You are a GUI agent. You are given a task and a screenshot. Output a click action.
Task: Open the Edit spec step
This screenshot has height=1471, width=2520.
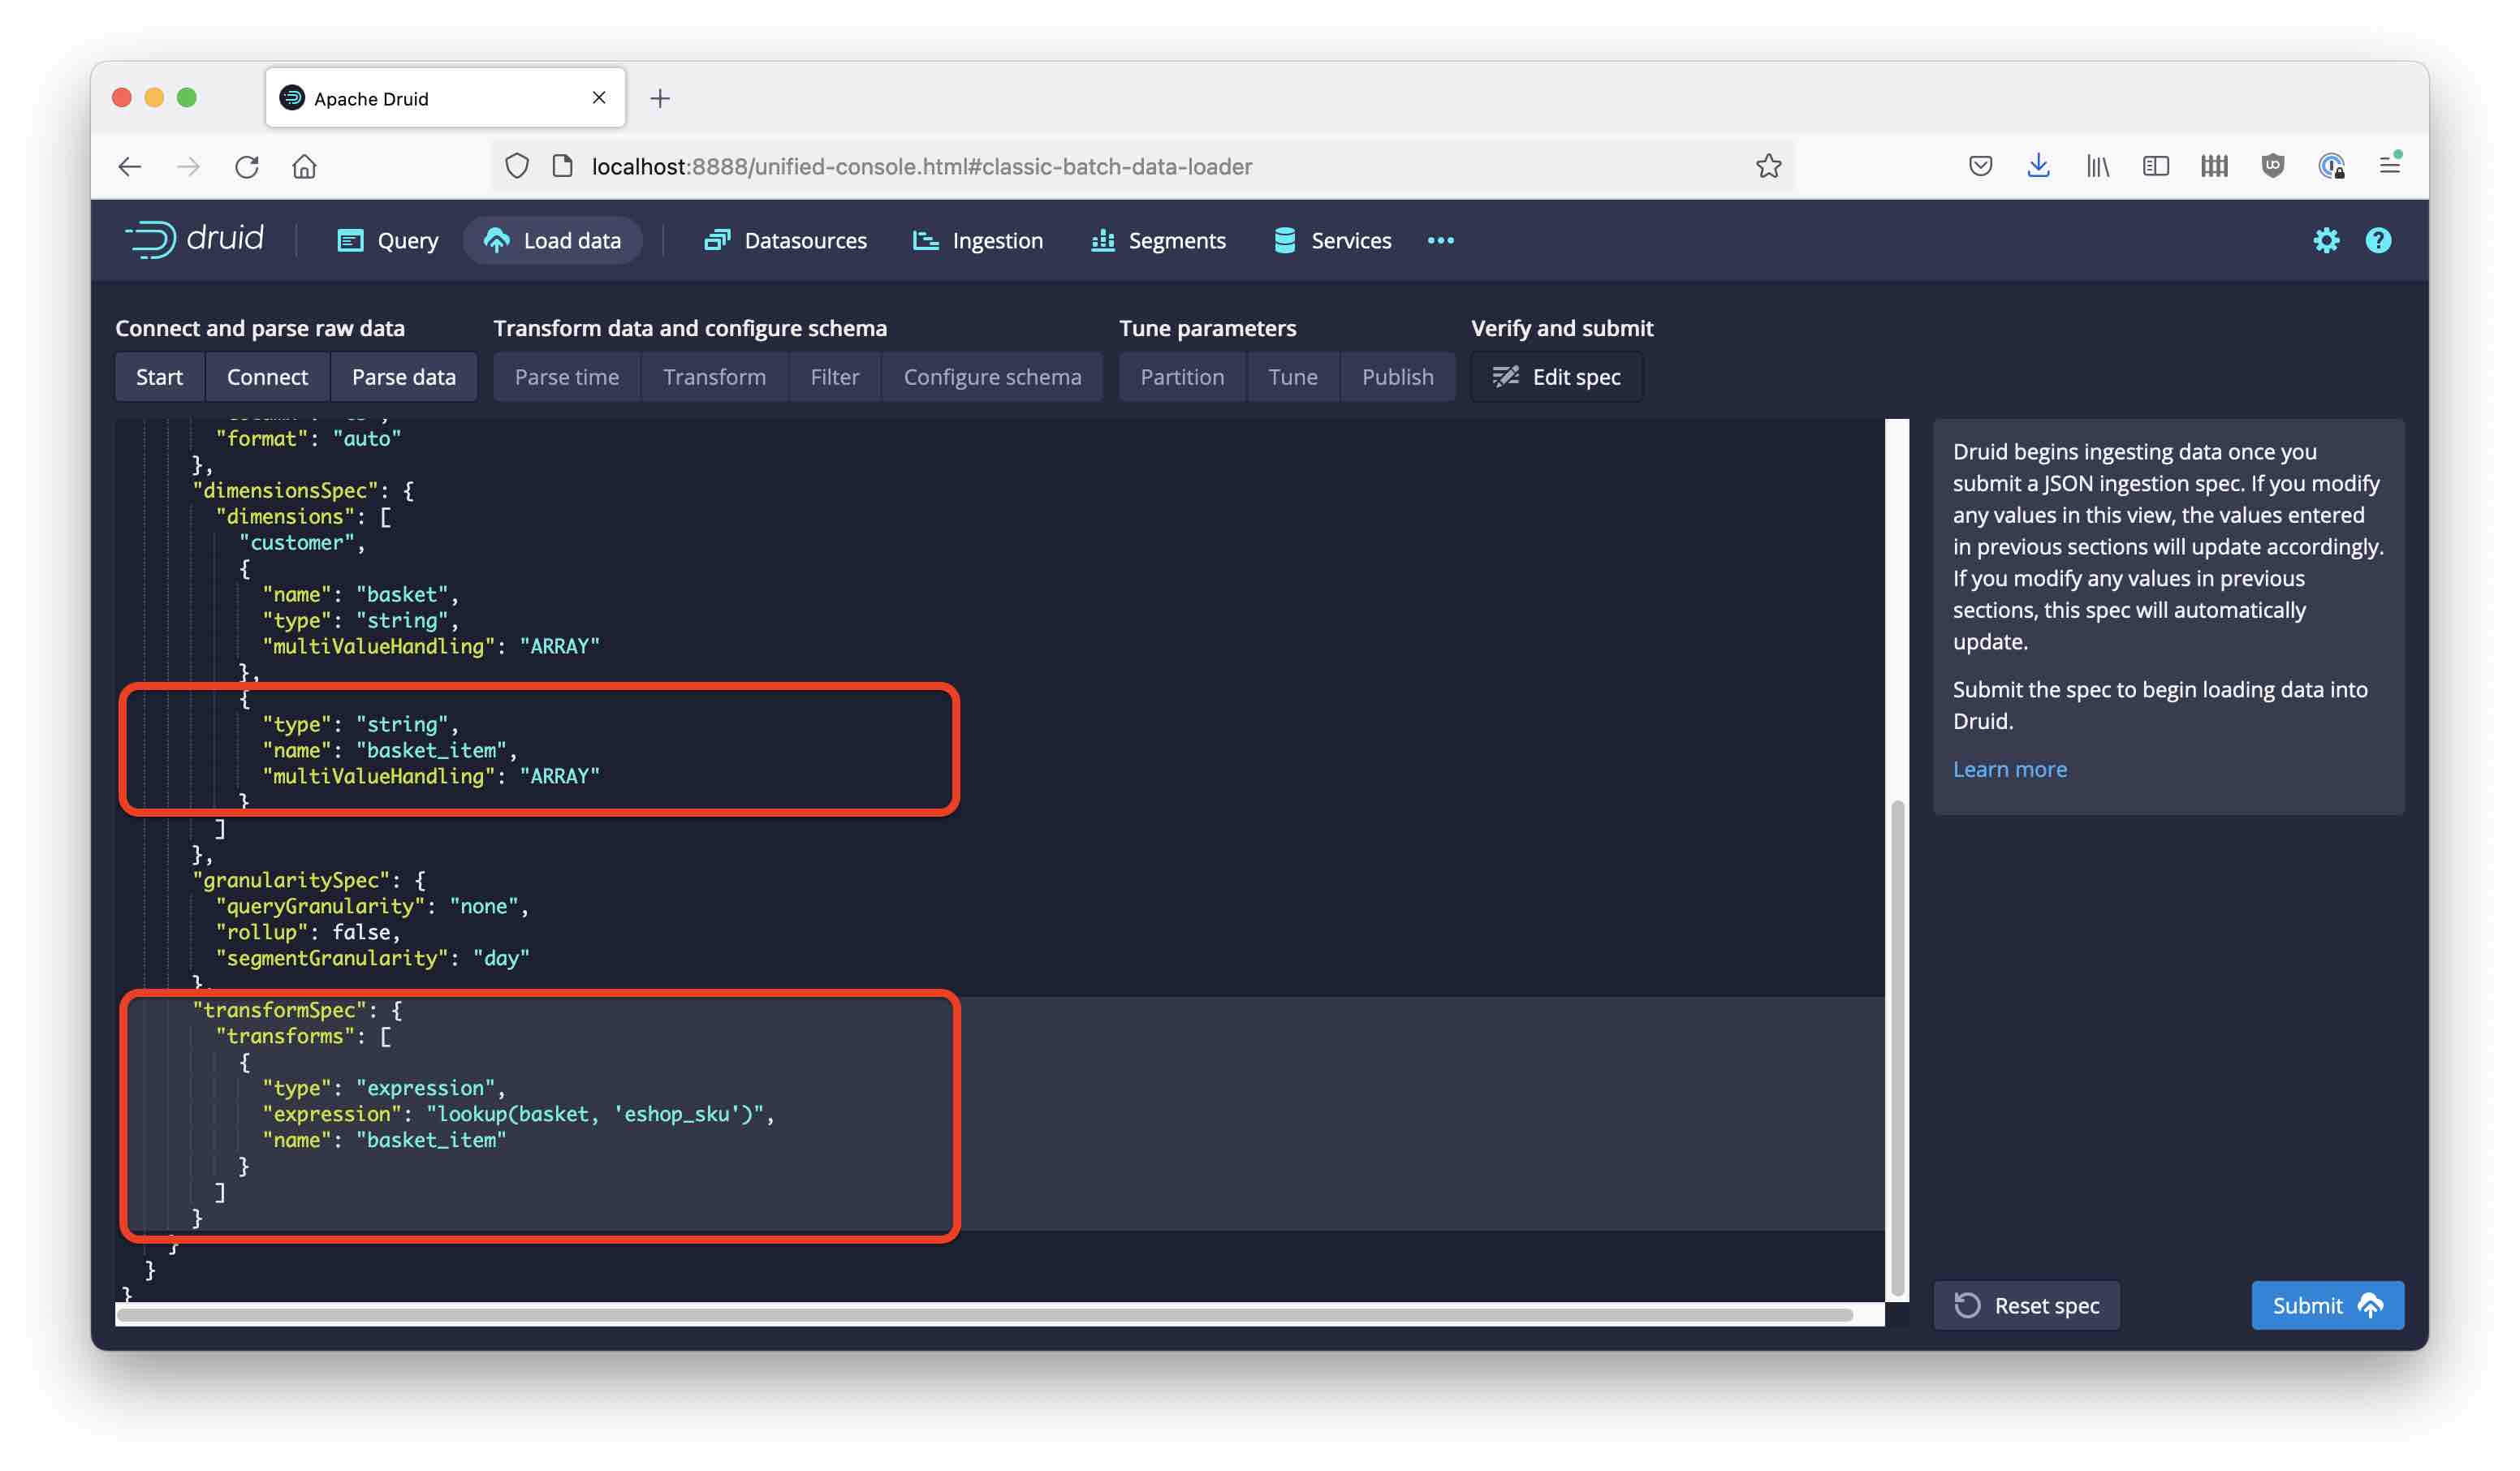point(1556,377)
